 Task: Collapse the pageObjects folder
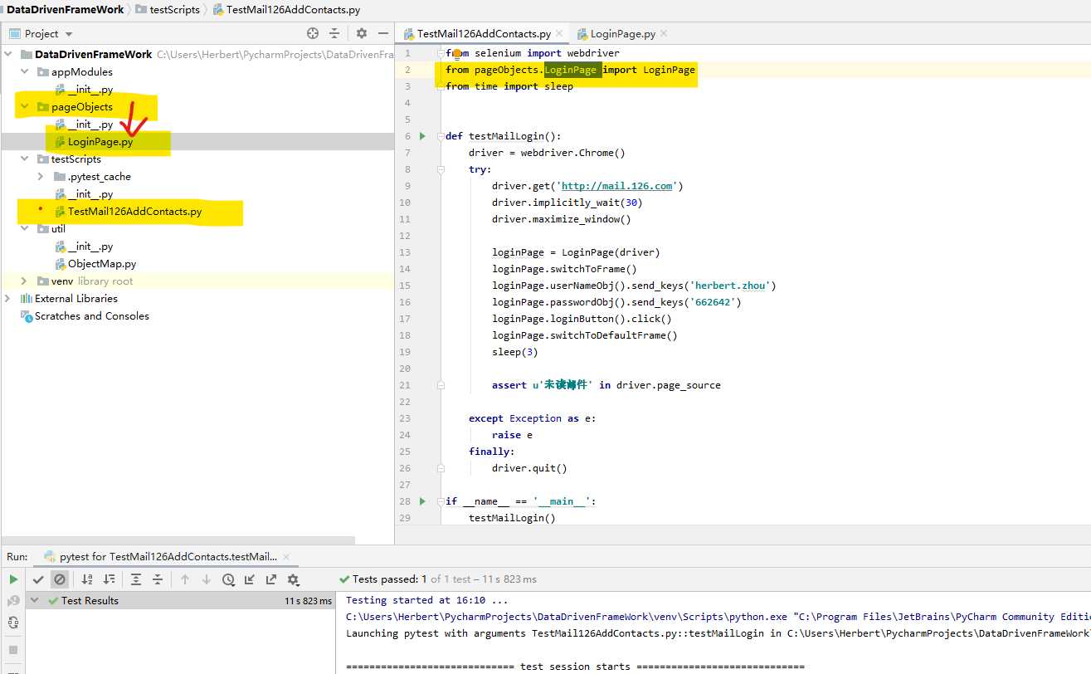tap(26, 106)
